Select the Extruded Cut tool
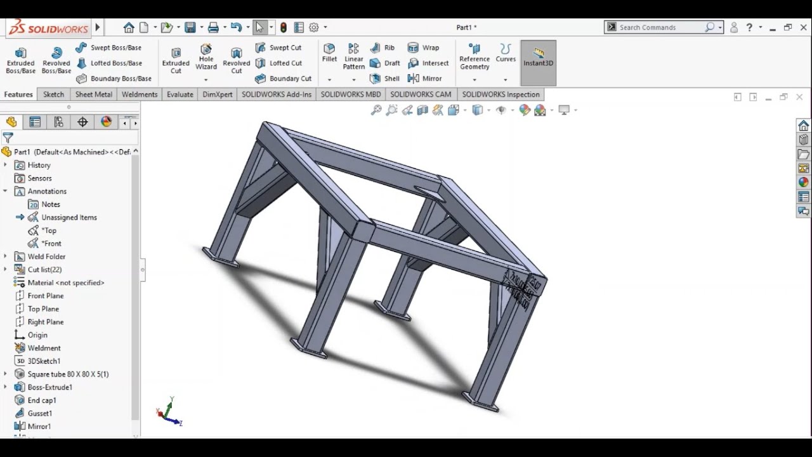The image size is (812, 457). pyautogui.click(x=176, y=60)
